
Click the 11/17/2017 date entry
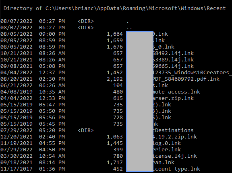(x=17, y=169)
